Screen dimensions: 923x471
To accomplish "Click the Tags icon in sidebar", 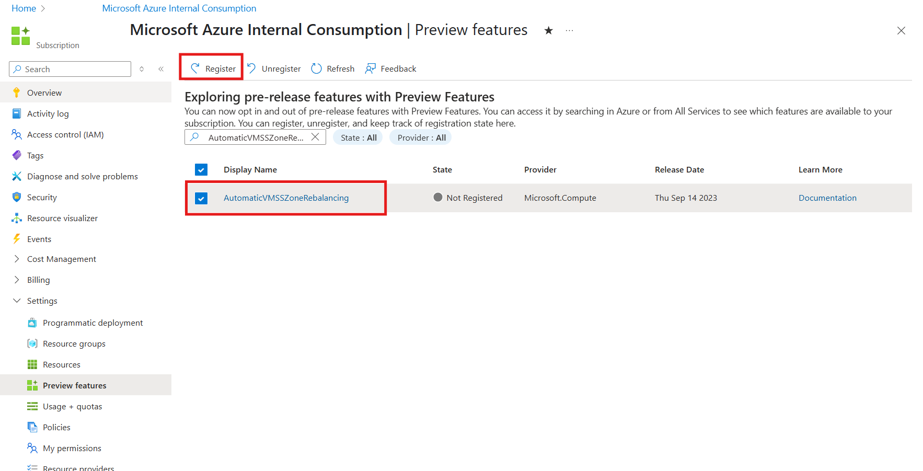I will (17, 155).
